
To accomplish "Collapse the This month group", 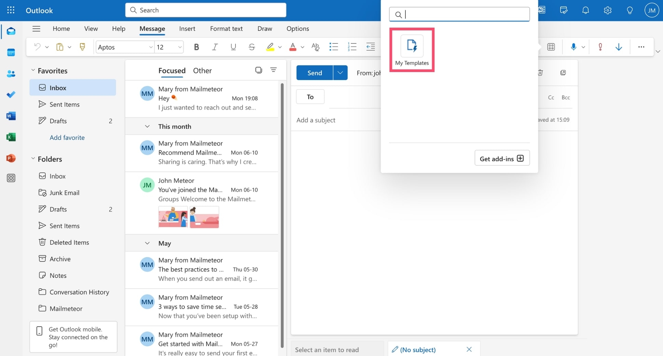I will (x=147, y=126).
